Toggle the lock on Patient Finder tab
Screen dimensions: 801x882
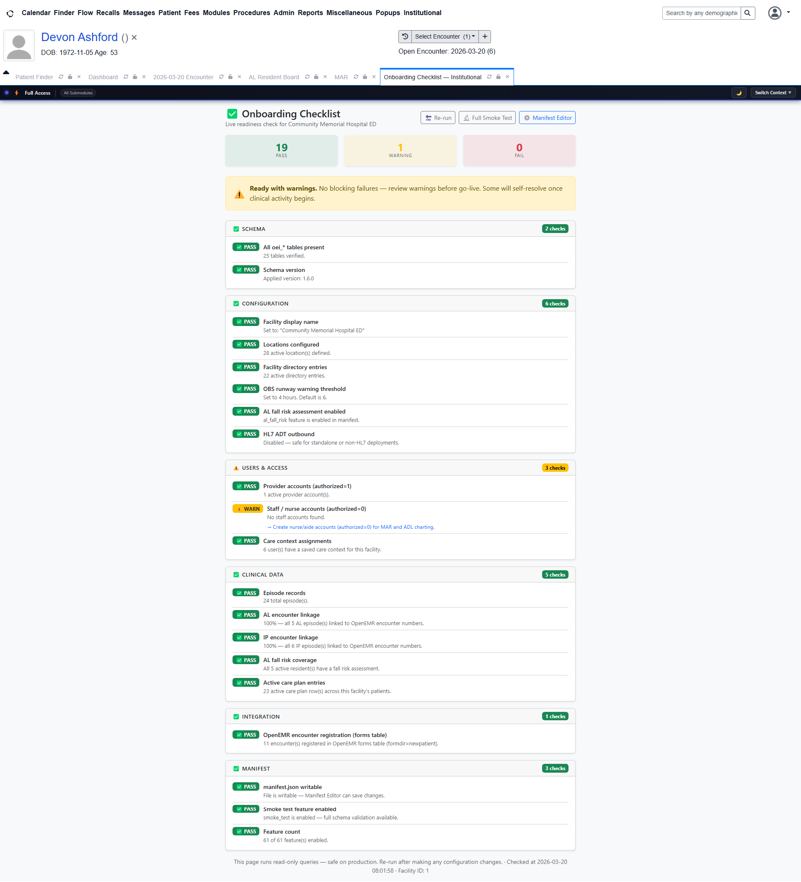(70, 77)
